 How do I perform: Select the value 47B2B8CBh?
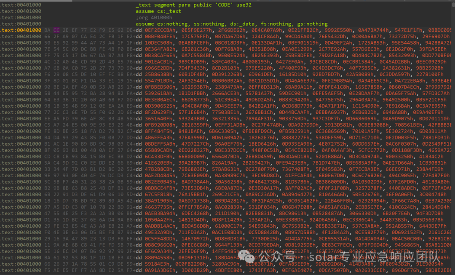[x=159, y=169]
